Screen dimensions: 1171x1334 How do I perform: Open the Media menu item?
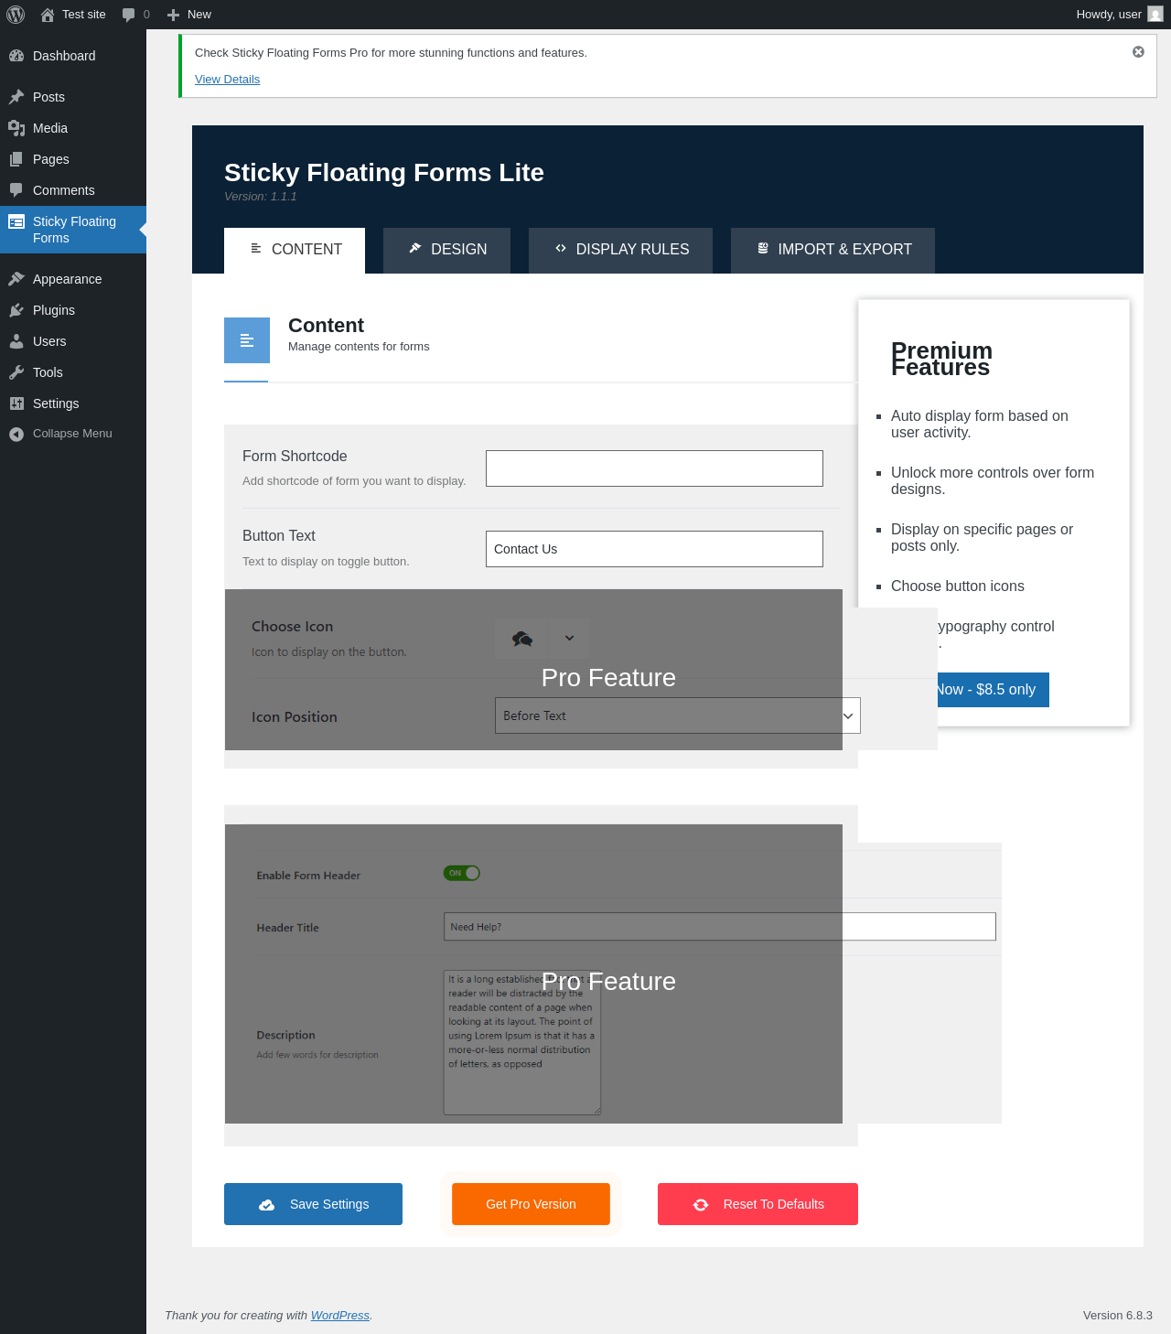[73, 128]
